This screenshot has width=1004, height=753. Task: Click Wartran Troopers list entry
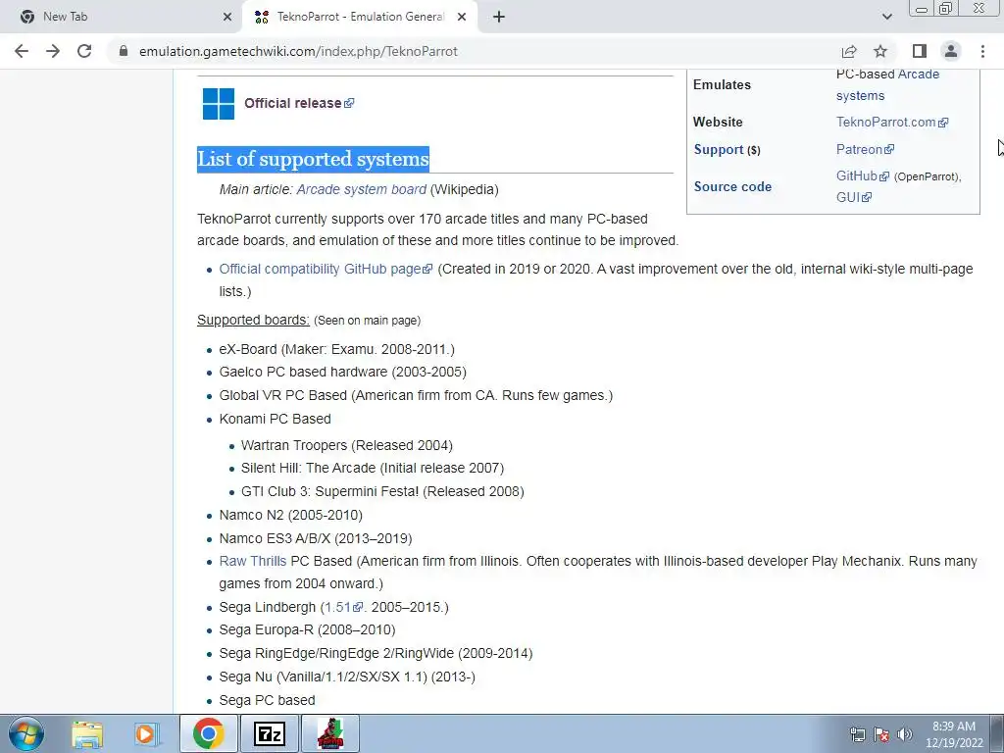(x=346, y=445)
